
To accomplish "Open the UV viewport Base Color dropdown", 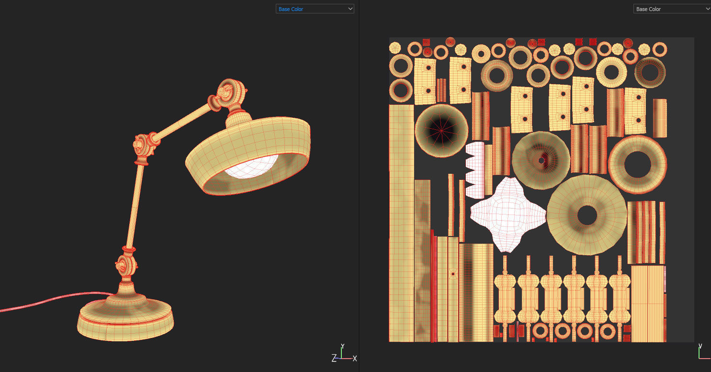I will point(672,9).
